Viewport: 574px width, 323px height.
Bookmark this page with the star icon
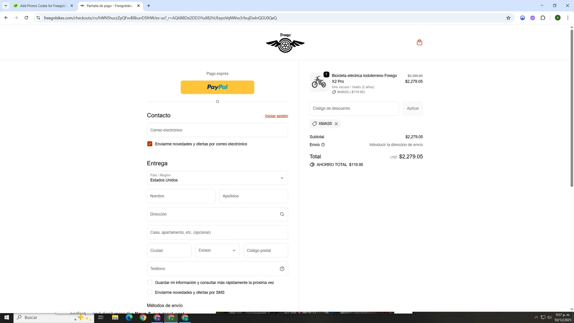[x=508, y=18]
